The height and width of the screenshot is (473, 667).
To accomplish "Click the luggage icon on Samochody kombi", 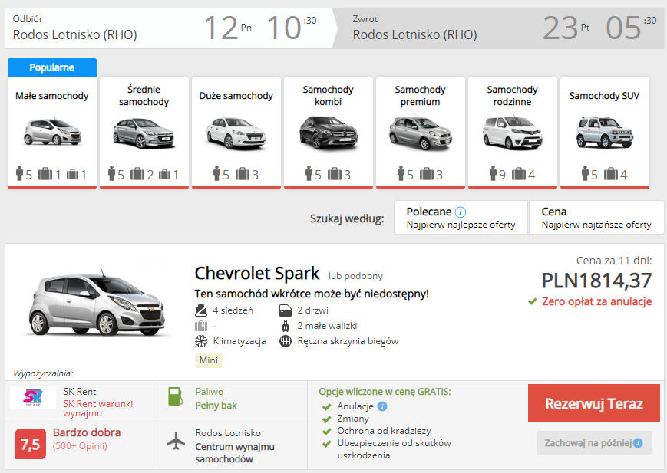I will point(335,174).
